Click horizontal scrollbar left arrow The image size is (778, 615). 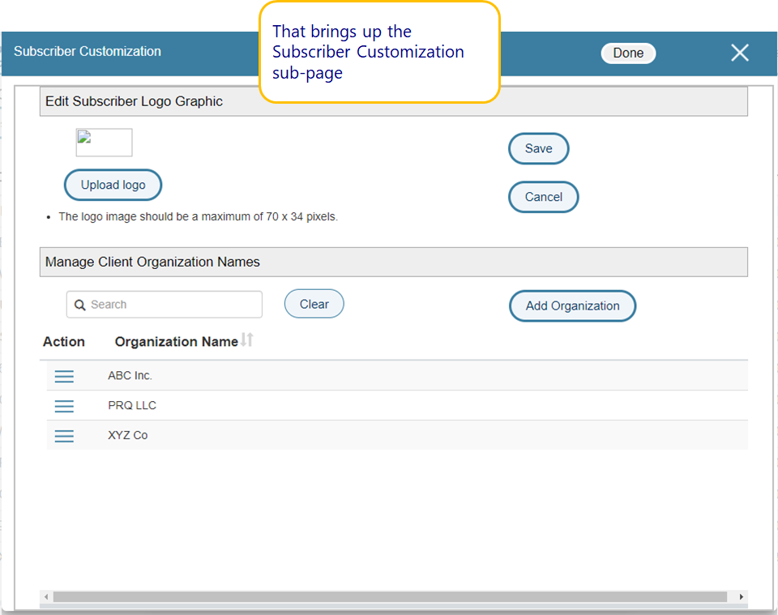point(47,597)
